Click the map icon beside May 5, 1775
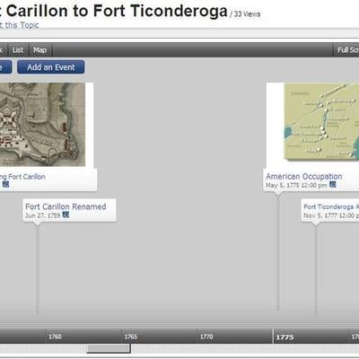Viewport: 359px width, 359px height. coord(333,185)
